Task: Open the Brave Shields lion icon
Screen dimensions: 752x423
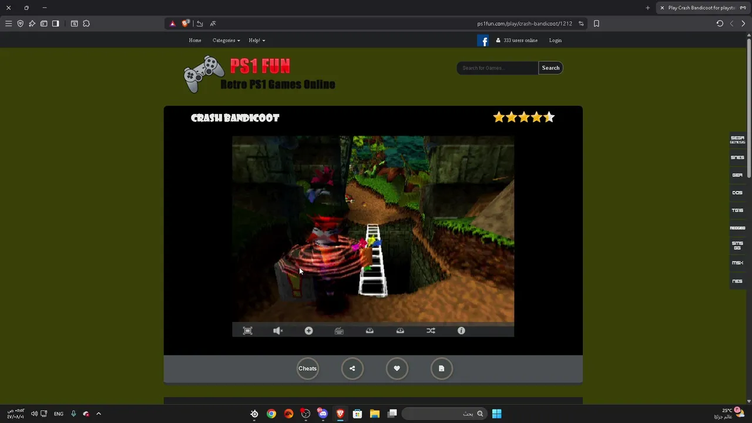Action: (x=186, y=23)
